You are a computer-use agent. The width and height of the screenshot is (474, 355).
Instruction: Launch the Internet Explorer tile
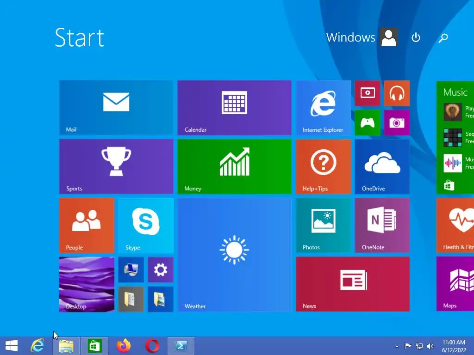[323, 107]
